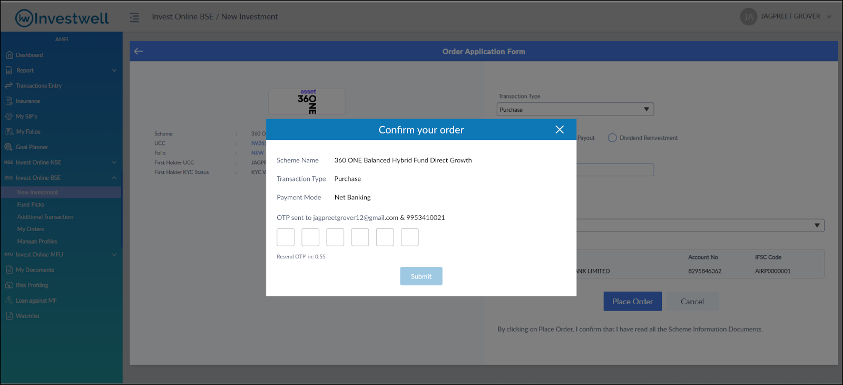The height and width of the screenshot is (385, 843).
Task: Open the wide dropdown below amount field
Action: click(x=700, y=225)
